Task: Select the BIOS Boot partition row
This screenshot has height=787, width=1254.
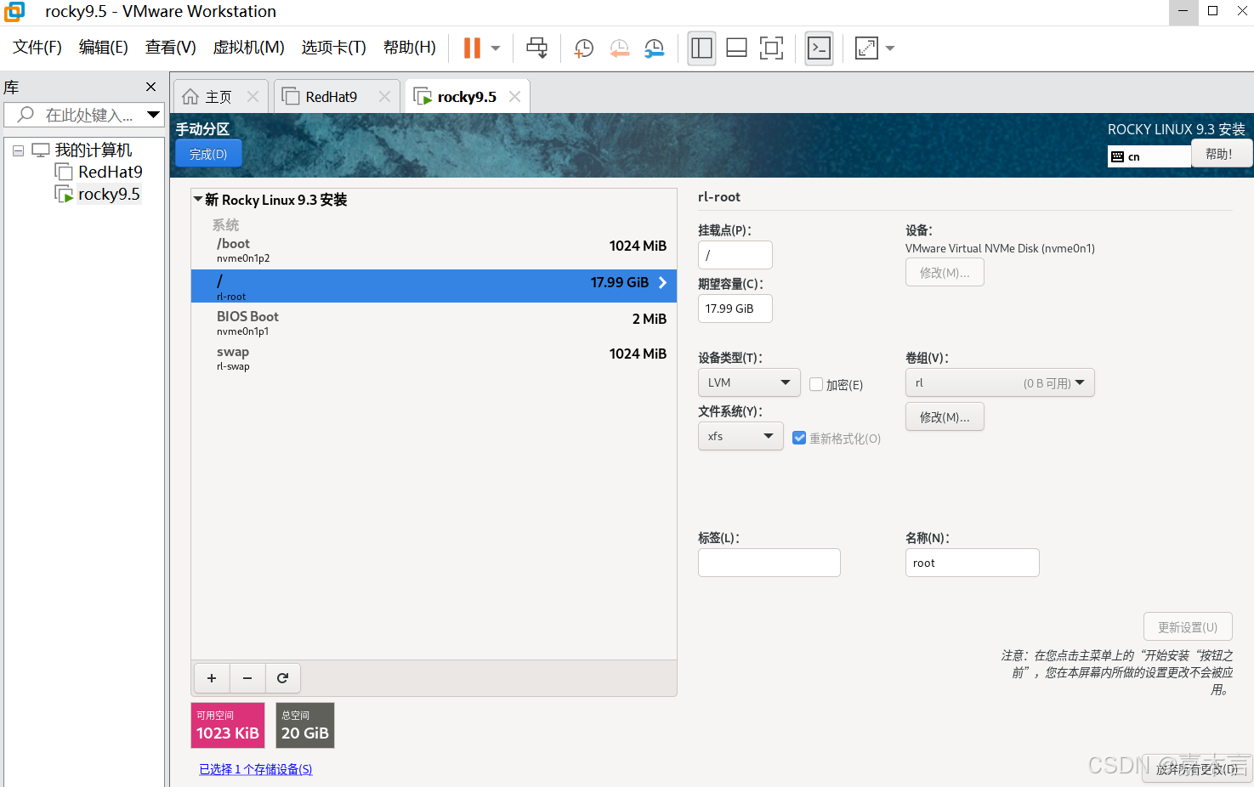Action: click(x=434, y=322)
